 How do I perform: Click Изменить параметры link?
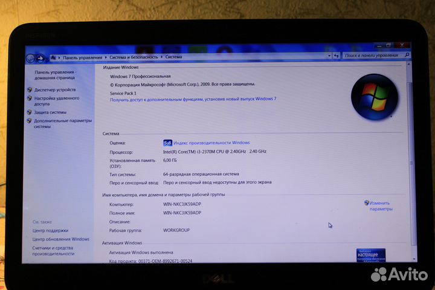381,206
